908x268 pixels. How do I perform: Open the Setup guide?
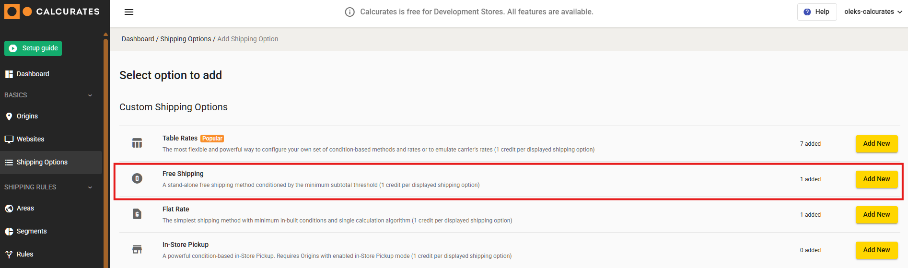tap(33, 48)
